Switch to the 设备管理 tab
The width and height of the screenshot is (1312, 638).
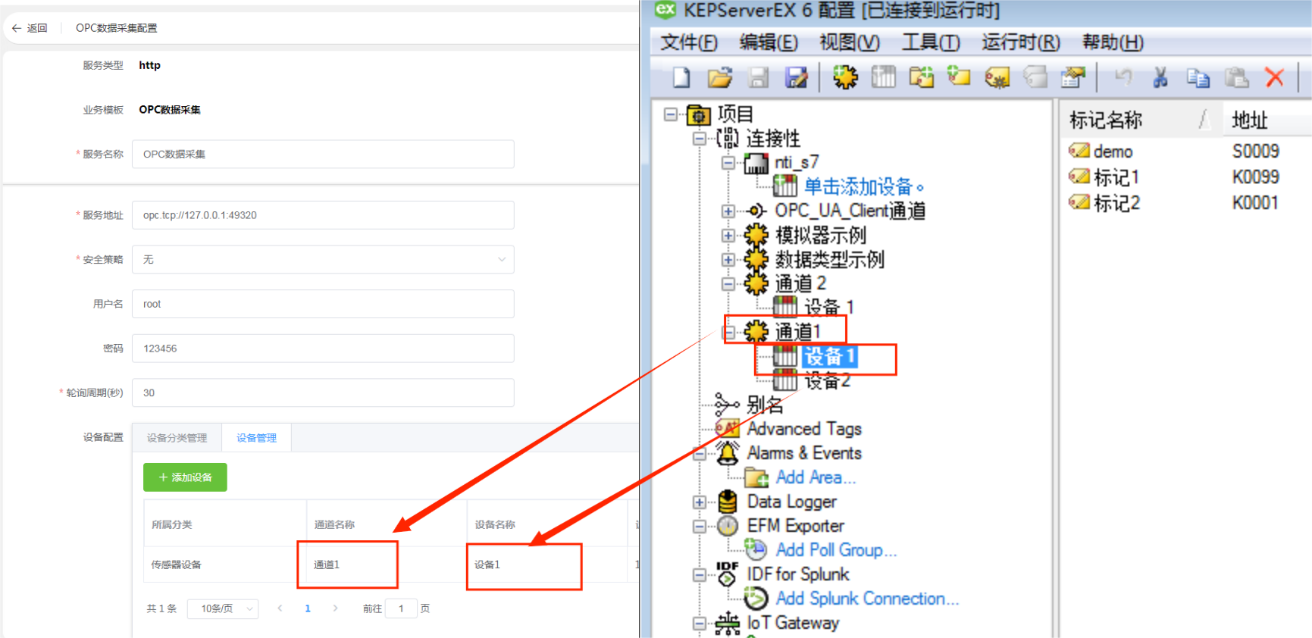coord(256,438)
